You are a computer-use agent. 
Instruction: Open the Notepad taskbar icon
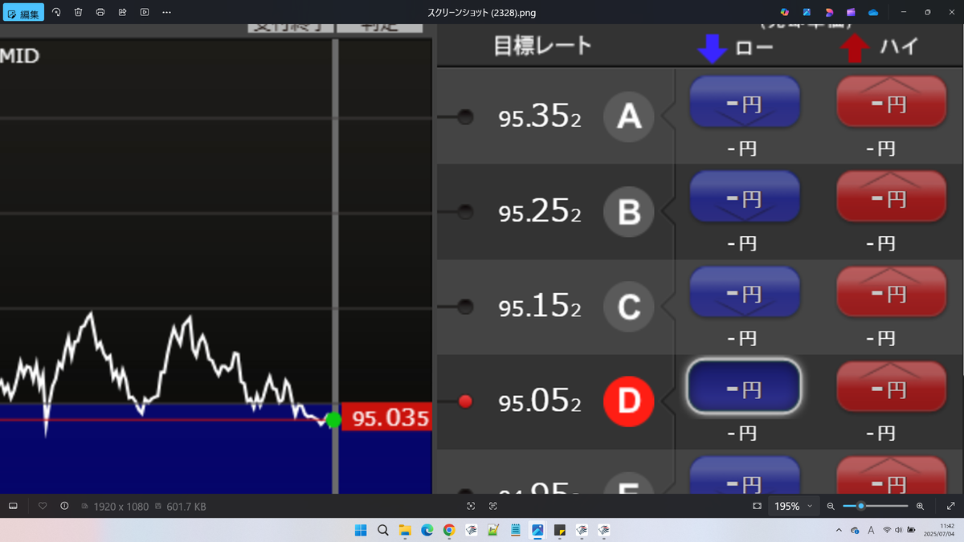[516, 530]
